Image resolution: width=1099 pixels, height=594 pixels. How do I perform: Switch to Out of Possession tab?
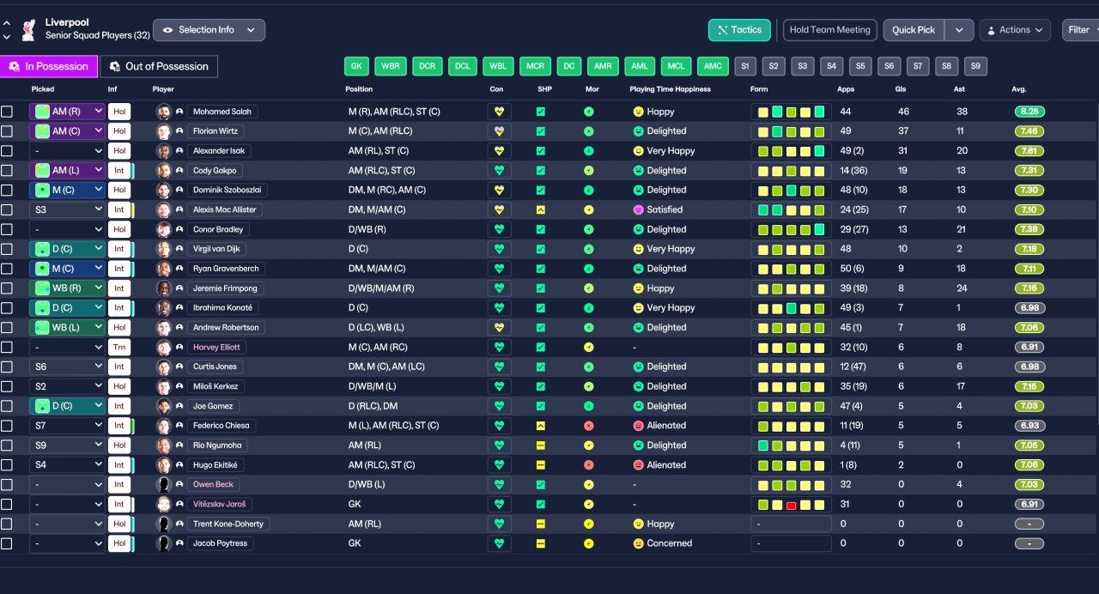(x=159, y=66)
